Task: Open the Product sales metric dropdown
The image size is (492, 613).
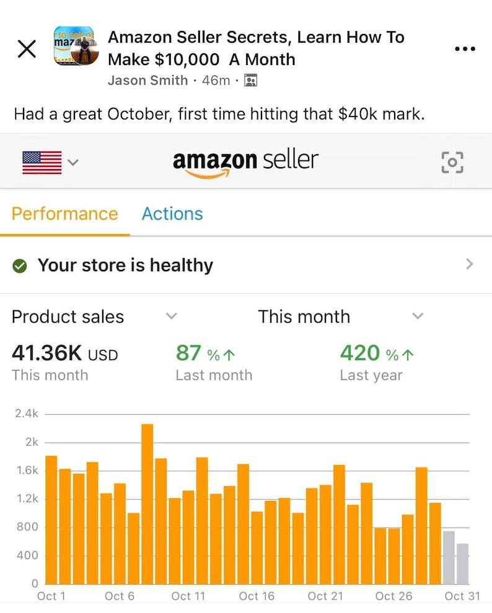Action: click(172, 316)
